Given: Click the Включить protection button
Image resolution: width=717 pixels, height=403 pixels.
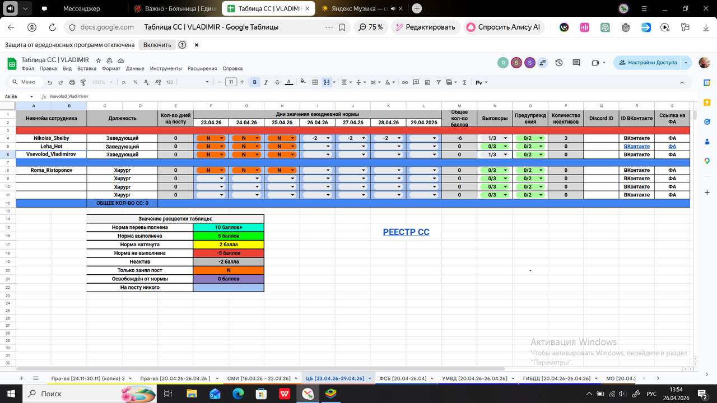Looking at the screenshot, I should [x=157, y=45].
